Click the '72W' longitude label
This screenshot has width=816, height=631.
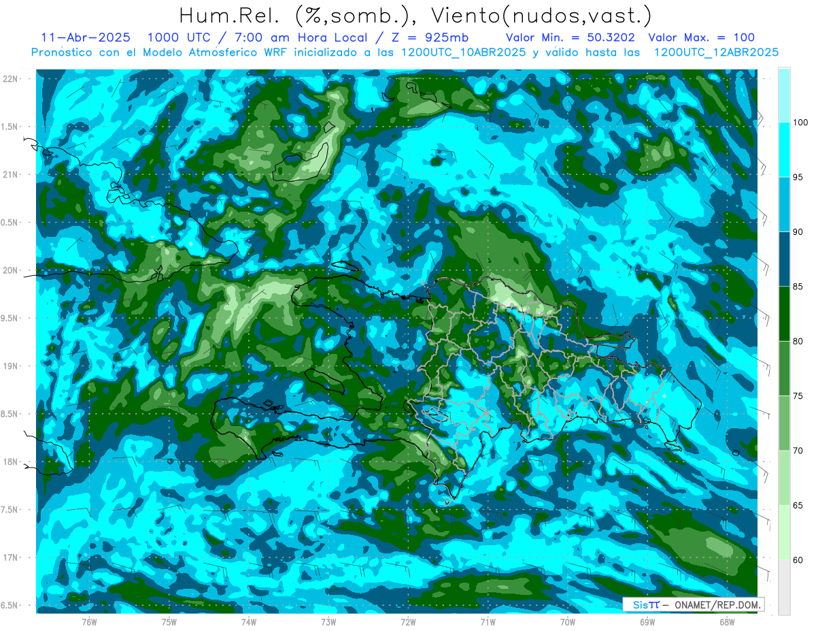click(x=408, y=621)
